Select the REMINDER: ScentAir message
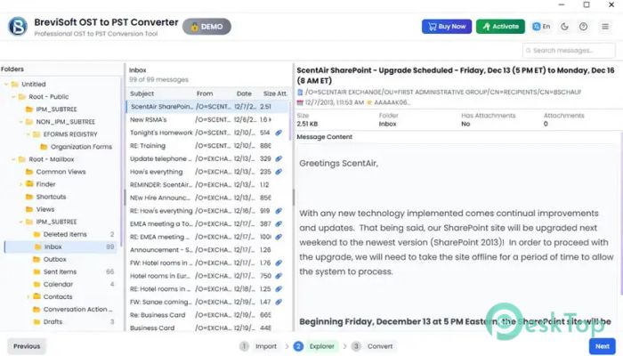This screenshot has width=623, height=356. [x=207, y=185]
